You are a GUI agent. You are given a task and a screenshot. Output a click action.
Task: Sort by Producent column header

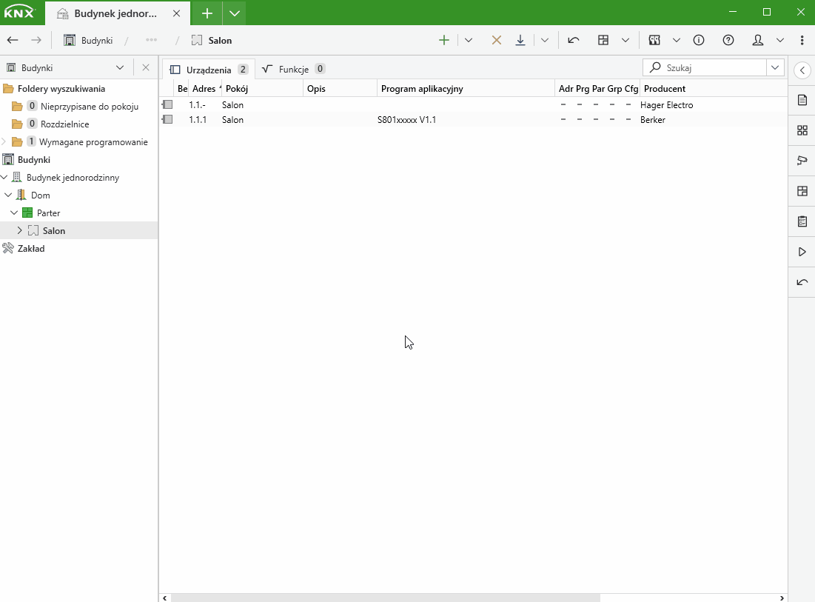point(664,89)
